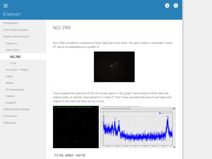Click the dark star field image
Screen dimensions: 212x159
click(76, 127)
